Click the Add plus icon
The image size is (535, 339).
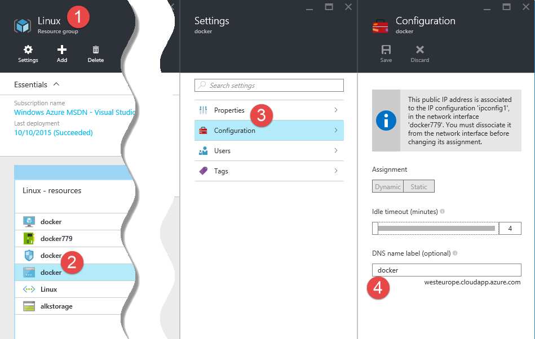click(62, 50)
